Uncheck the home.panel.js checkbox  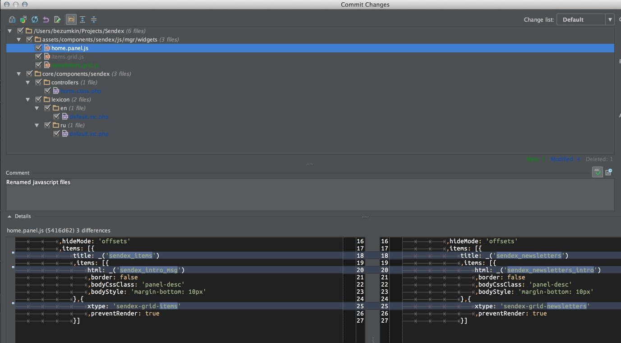coord(38,48)
